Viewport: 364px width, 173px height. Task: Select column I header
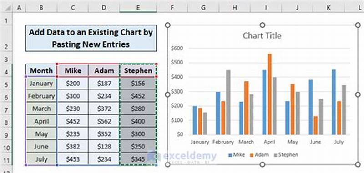(266, 8)
